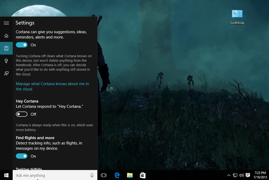The height and width of the screenshot is (180, 269).
Task: Show hidden system tray icons
Action: pos(229,175)
